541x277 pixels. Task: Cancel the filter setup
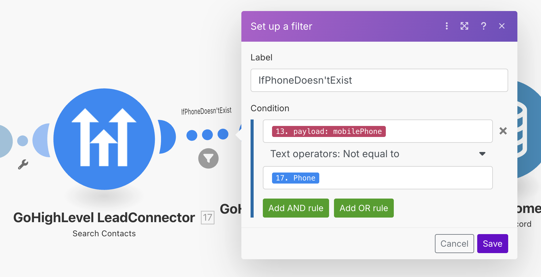(x=455, y=244)
